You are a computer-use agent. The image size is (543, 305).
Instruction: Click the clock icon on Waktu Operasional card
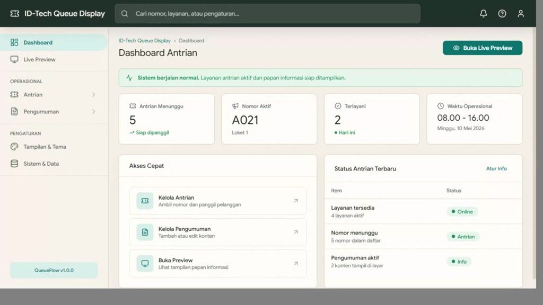pyautogui.click(x=441, y=106)
